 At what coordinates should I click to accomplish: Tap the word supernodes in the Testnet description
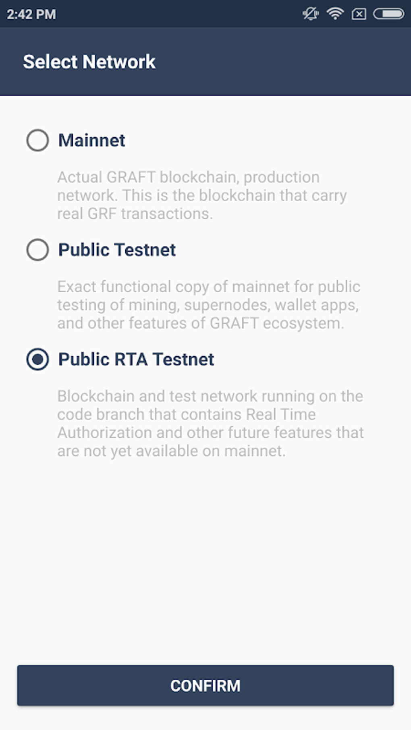pos(226,305)
